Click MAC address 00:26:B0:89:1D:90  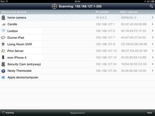(134, 71)
